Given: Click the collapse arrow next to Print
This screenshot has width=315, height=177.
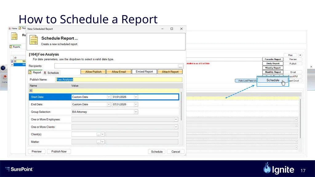Looking at the screenshot, I should 300,55.
